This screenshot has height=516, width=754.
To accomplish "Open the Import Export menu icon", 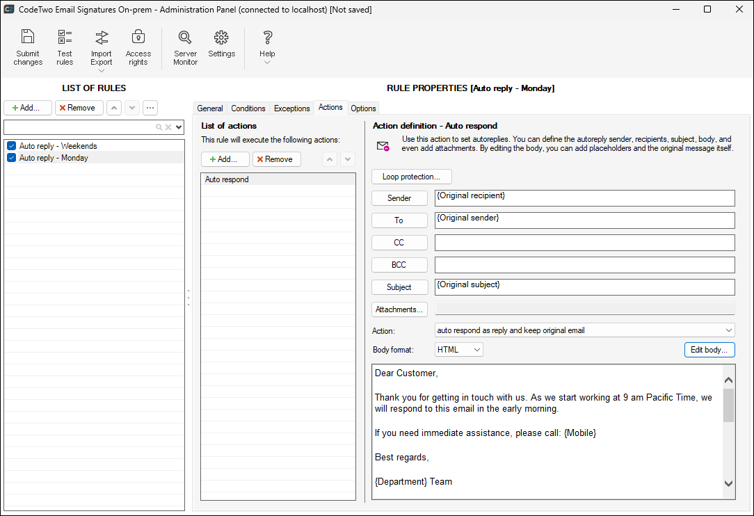I will pyautogui.click(x=102, y=47).
